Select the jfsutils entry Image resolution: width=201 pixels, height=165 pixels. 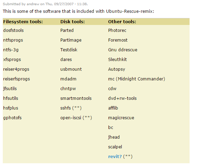point(10,89)
